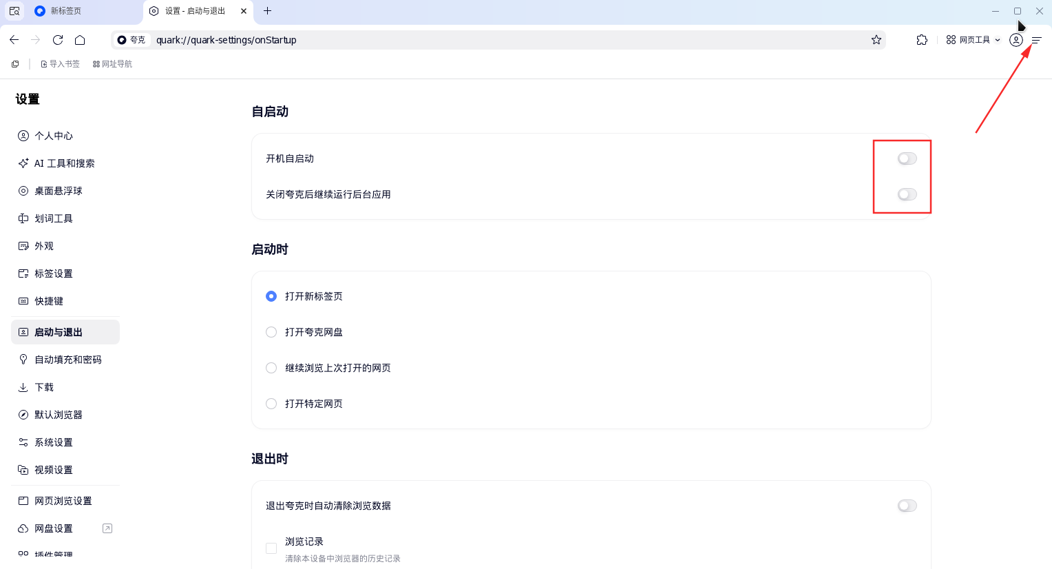Check the 浏览记录 checkbox
The height and width of the screenshot is (569, 1052).
[271, 548]
